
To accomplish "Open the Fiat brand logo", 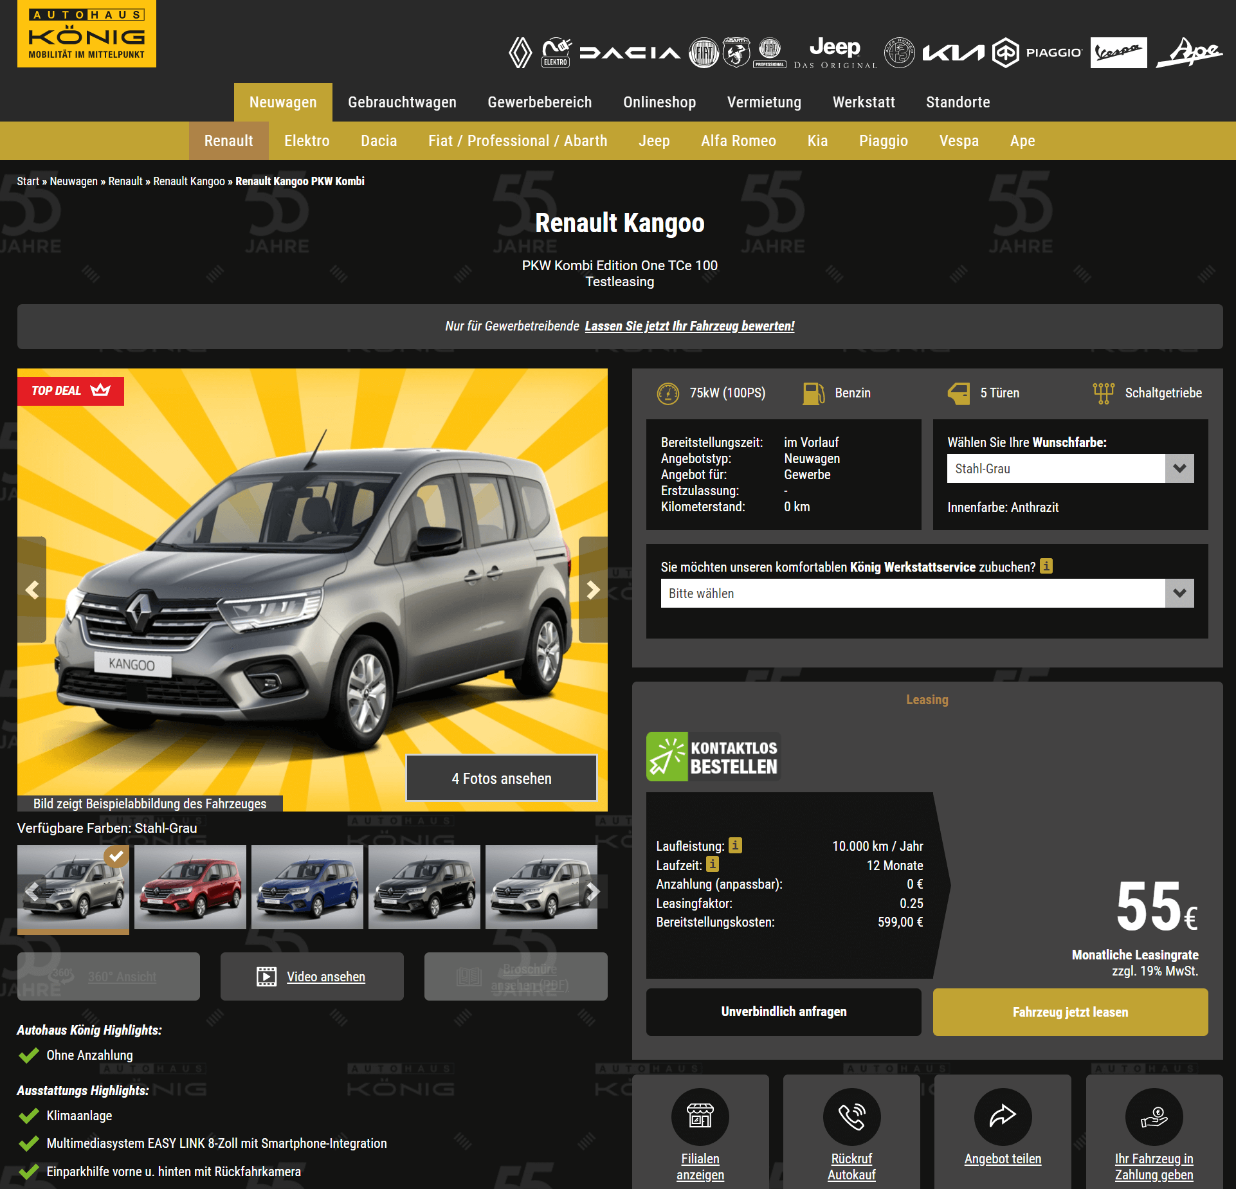I will [x=704, y=53].
